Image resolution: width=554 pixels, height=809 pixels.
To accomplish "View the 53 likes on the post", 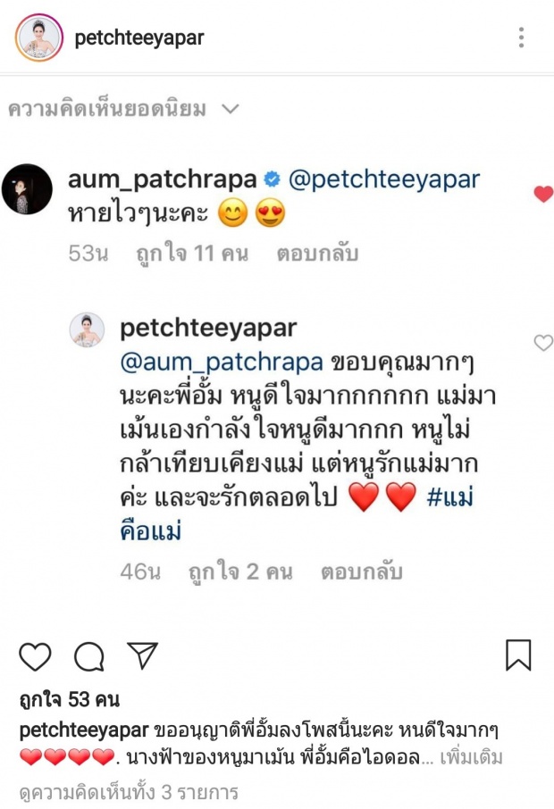I will click(x=69, y=700).
